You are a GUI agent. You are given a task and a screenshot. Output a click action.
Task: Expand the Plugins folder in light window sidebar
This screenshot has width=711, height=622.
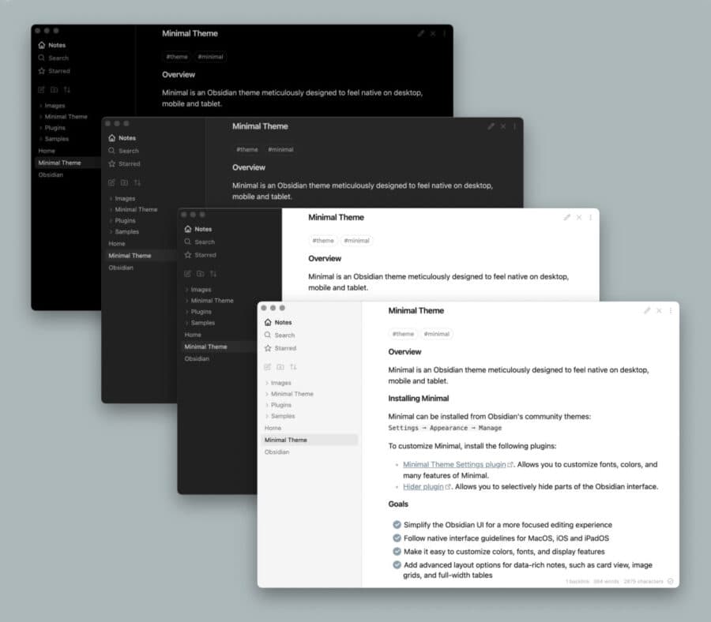pos(278,405)
